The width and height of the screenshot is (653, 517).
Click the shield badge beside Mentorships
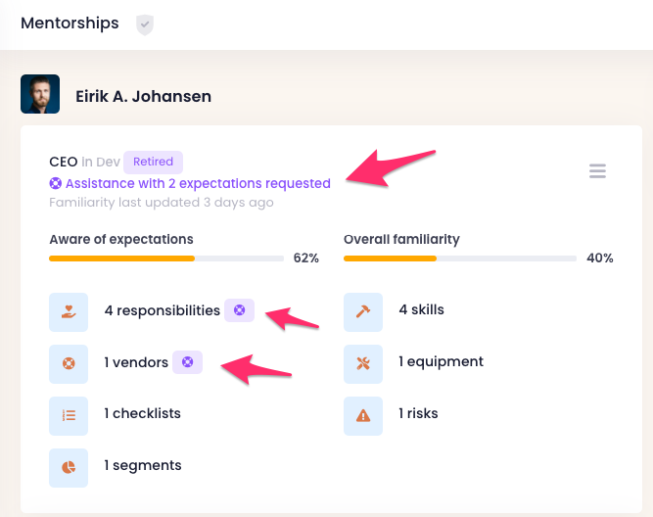tap(145, 24)
